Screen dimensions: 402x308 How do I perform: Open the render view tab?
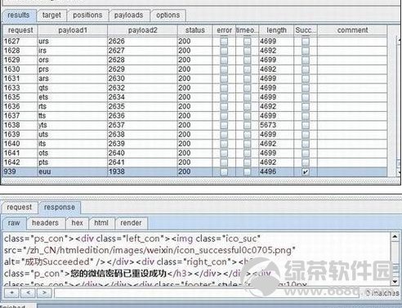(x=131, y=223)
